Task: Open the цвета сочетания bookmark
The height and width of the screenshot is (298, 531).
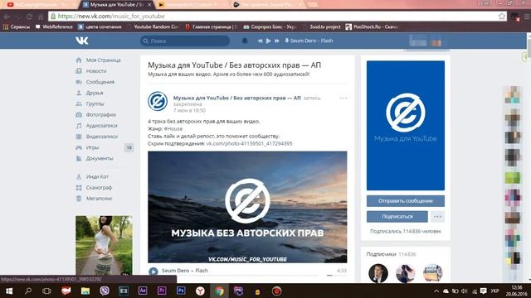Action: pos(100,26)
